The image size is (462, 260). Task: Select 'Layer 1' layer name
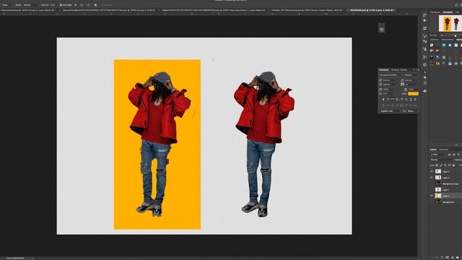(446, 190)
